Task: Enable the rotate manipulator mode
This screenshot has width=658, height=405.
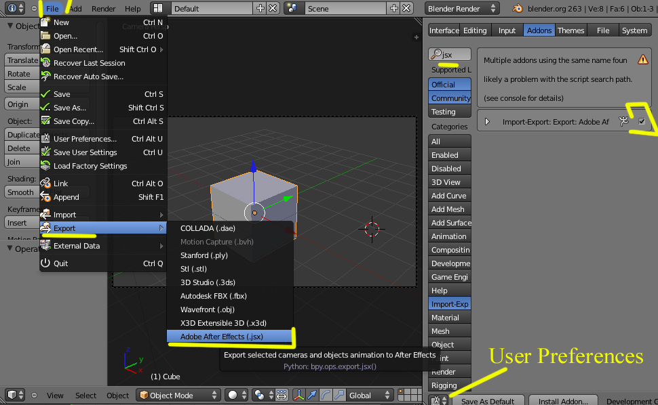Action: (x=326, y=395)
